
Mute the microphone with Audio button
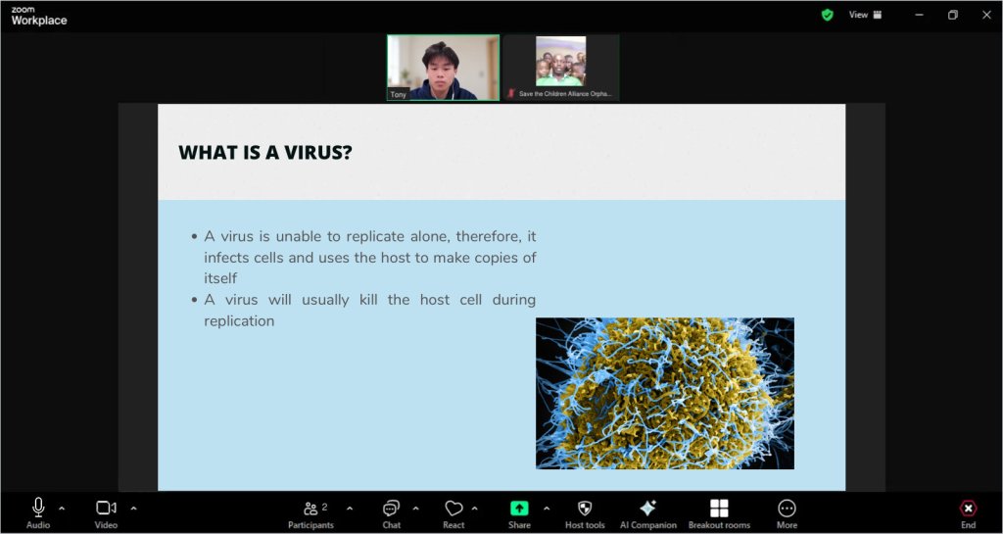coord(38,513)
